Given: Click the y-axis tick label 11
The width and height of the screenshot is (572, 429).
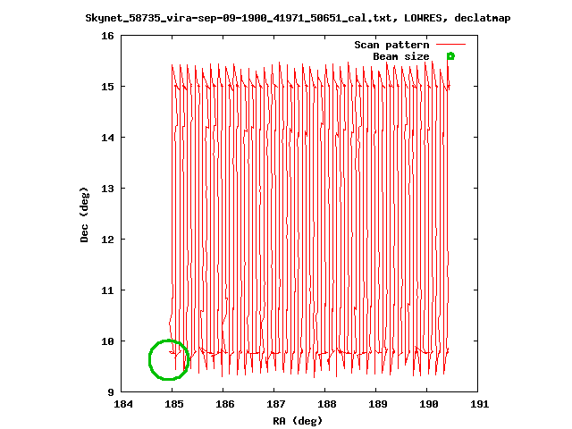Looking at the screenshot, I should pos(107,290).
